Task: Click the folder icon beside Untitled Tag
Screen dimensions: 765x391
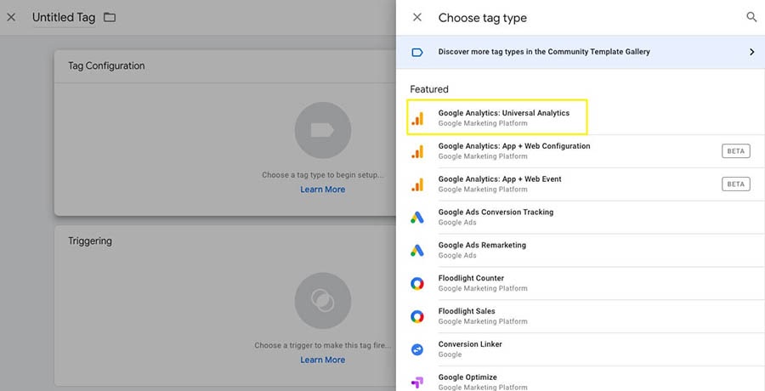Action: (110, 18)
